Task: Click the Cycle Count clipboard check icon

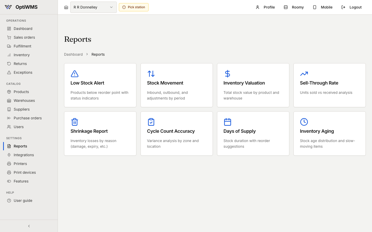Action: (x=151, y=122)
